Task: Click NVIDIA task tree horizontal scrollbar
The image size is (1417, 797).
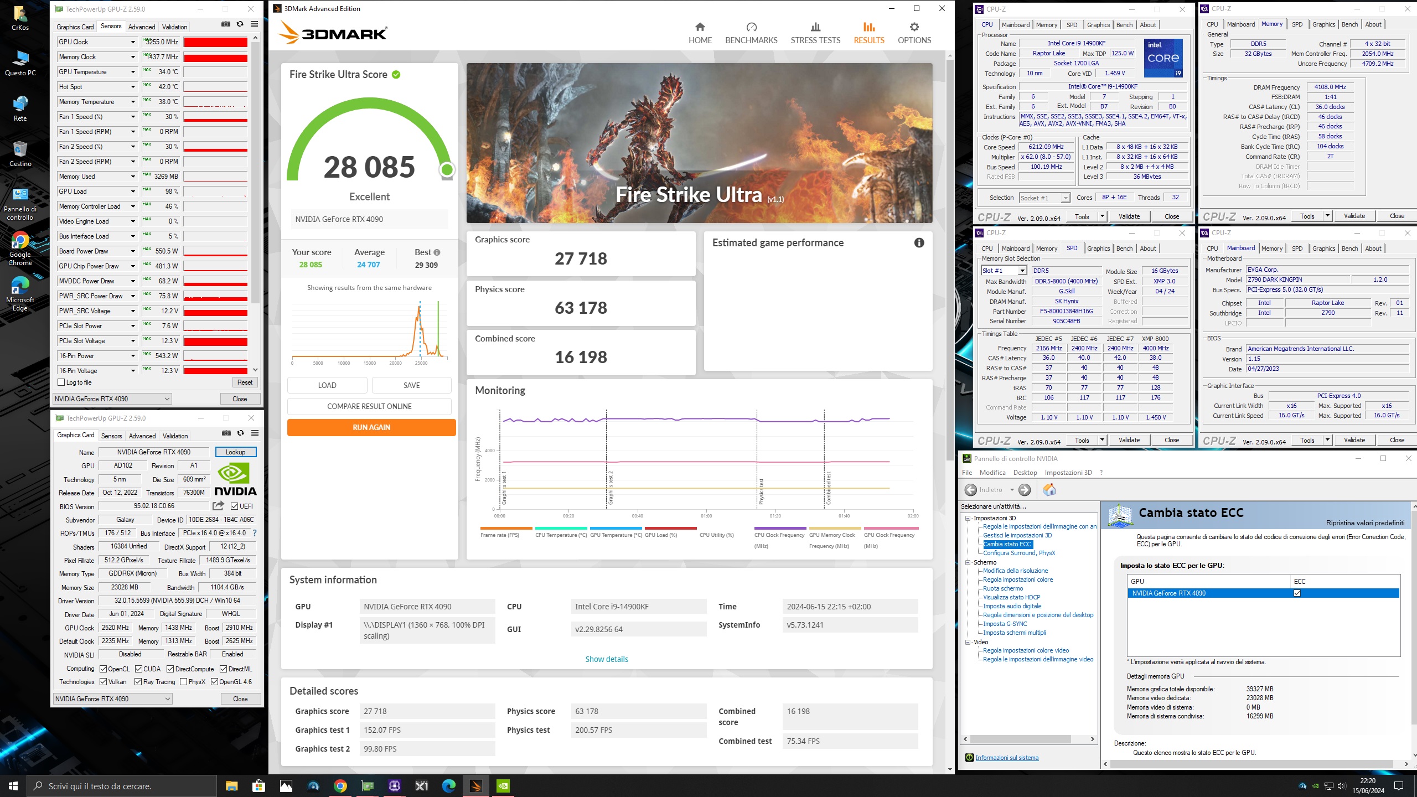Action: click(x=1020, y=739)
